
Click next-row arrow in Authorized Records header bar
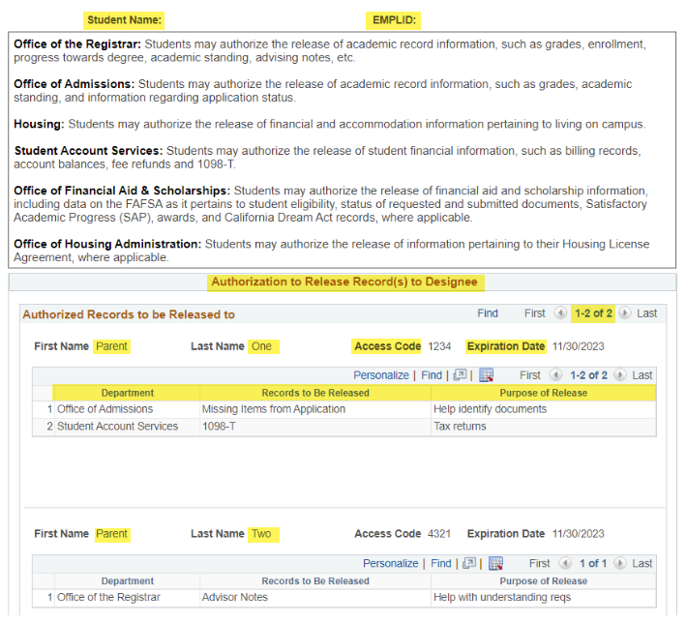coord(624,313)
